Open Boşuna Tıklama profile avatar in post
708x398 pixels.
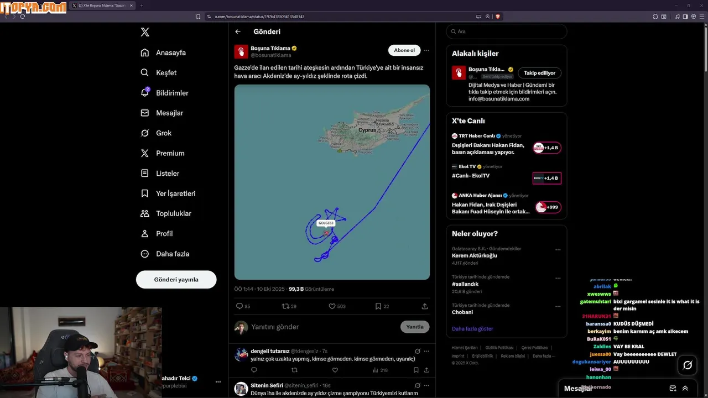[x=241, y=51]
